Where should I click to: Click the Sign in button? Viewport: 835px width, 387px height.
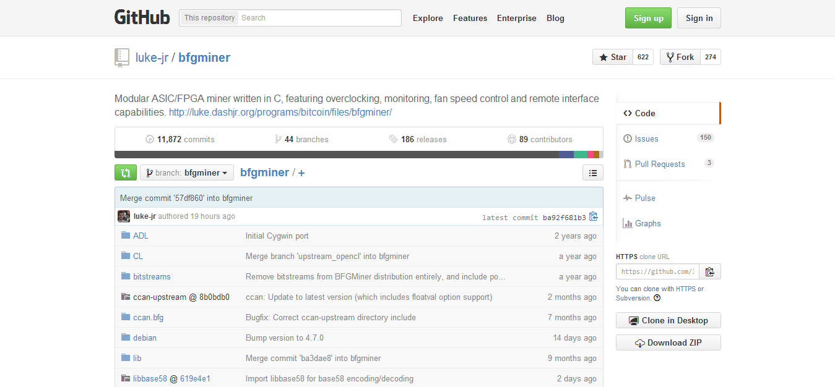[x=699, y=18]
